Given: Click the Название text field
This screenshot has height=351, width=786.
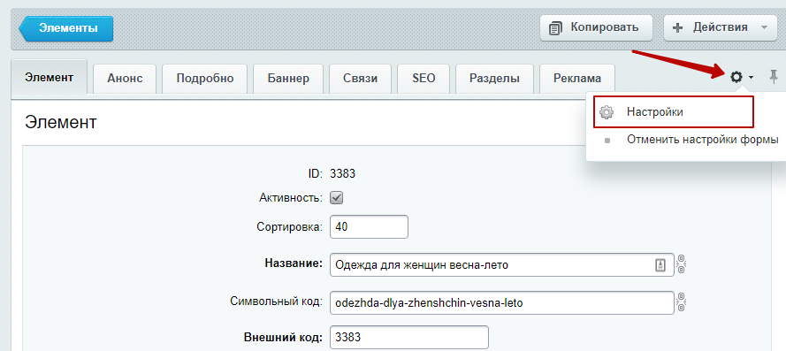Looking at the screenshot, I should click(502, 264).
